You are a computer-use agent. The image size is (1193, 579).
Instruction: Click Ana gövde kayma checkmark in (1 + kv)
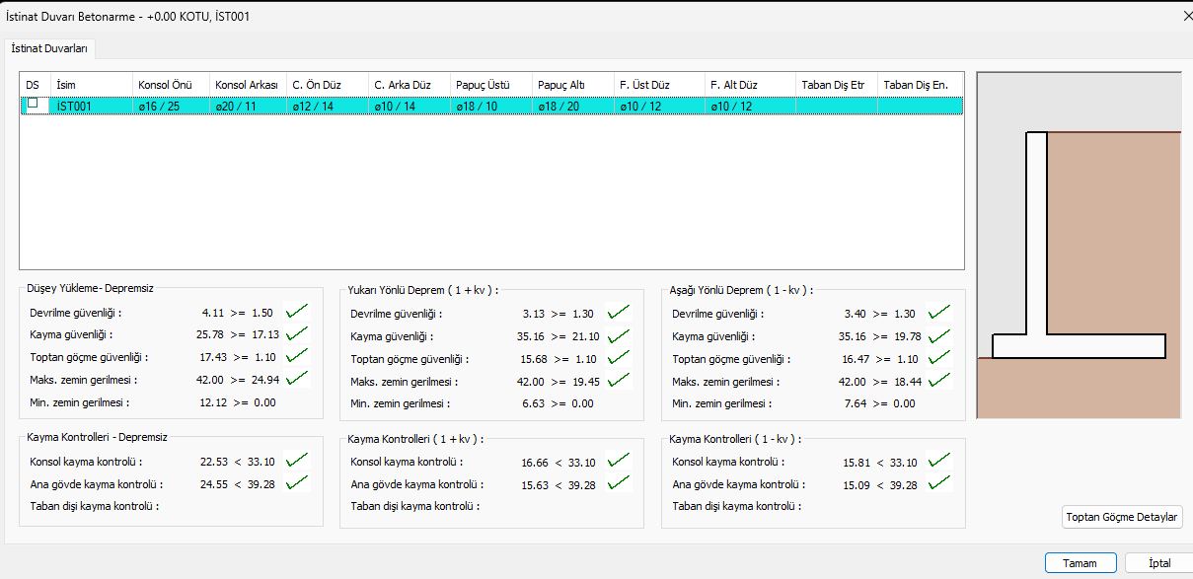pos(619,483)
